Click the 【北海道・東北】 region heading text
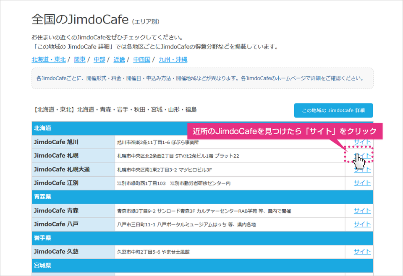Screen dimensions: 403x276 (x=114, y=110)
